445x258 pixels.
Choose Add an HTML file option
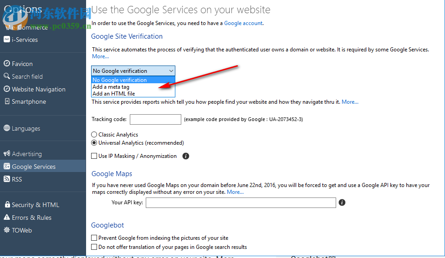click(x=133, y=94)
